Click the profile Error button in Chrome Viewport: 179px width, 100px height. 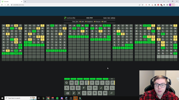tap(172, 5)
